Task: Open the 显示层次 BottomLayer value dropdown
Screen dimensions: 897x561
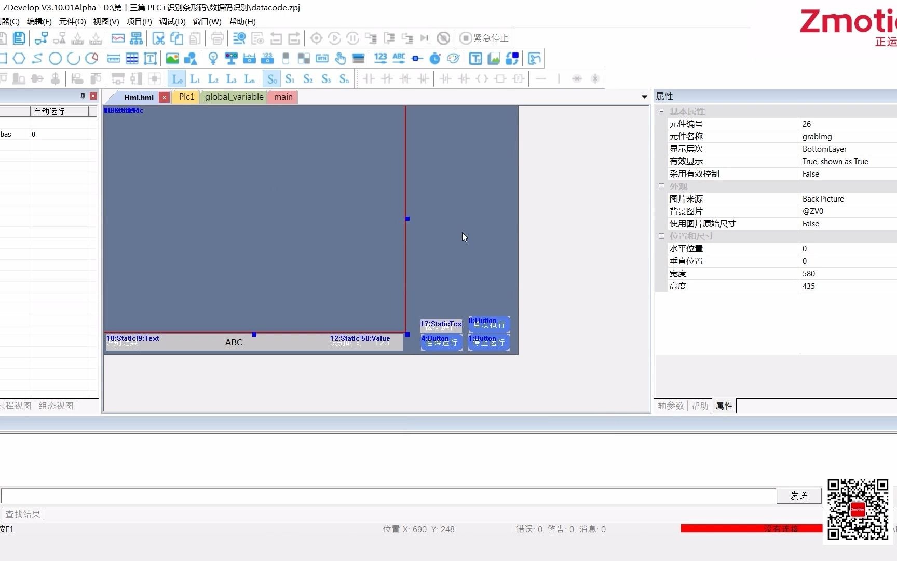Action: click(848, 149)
